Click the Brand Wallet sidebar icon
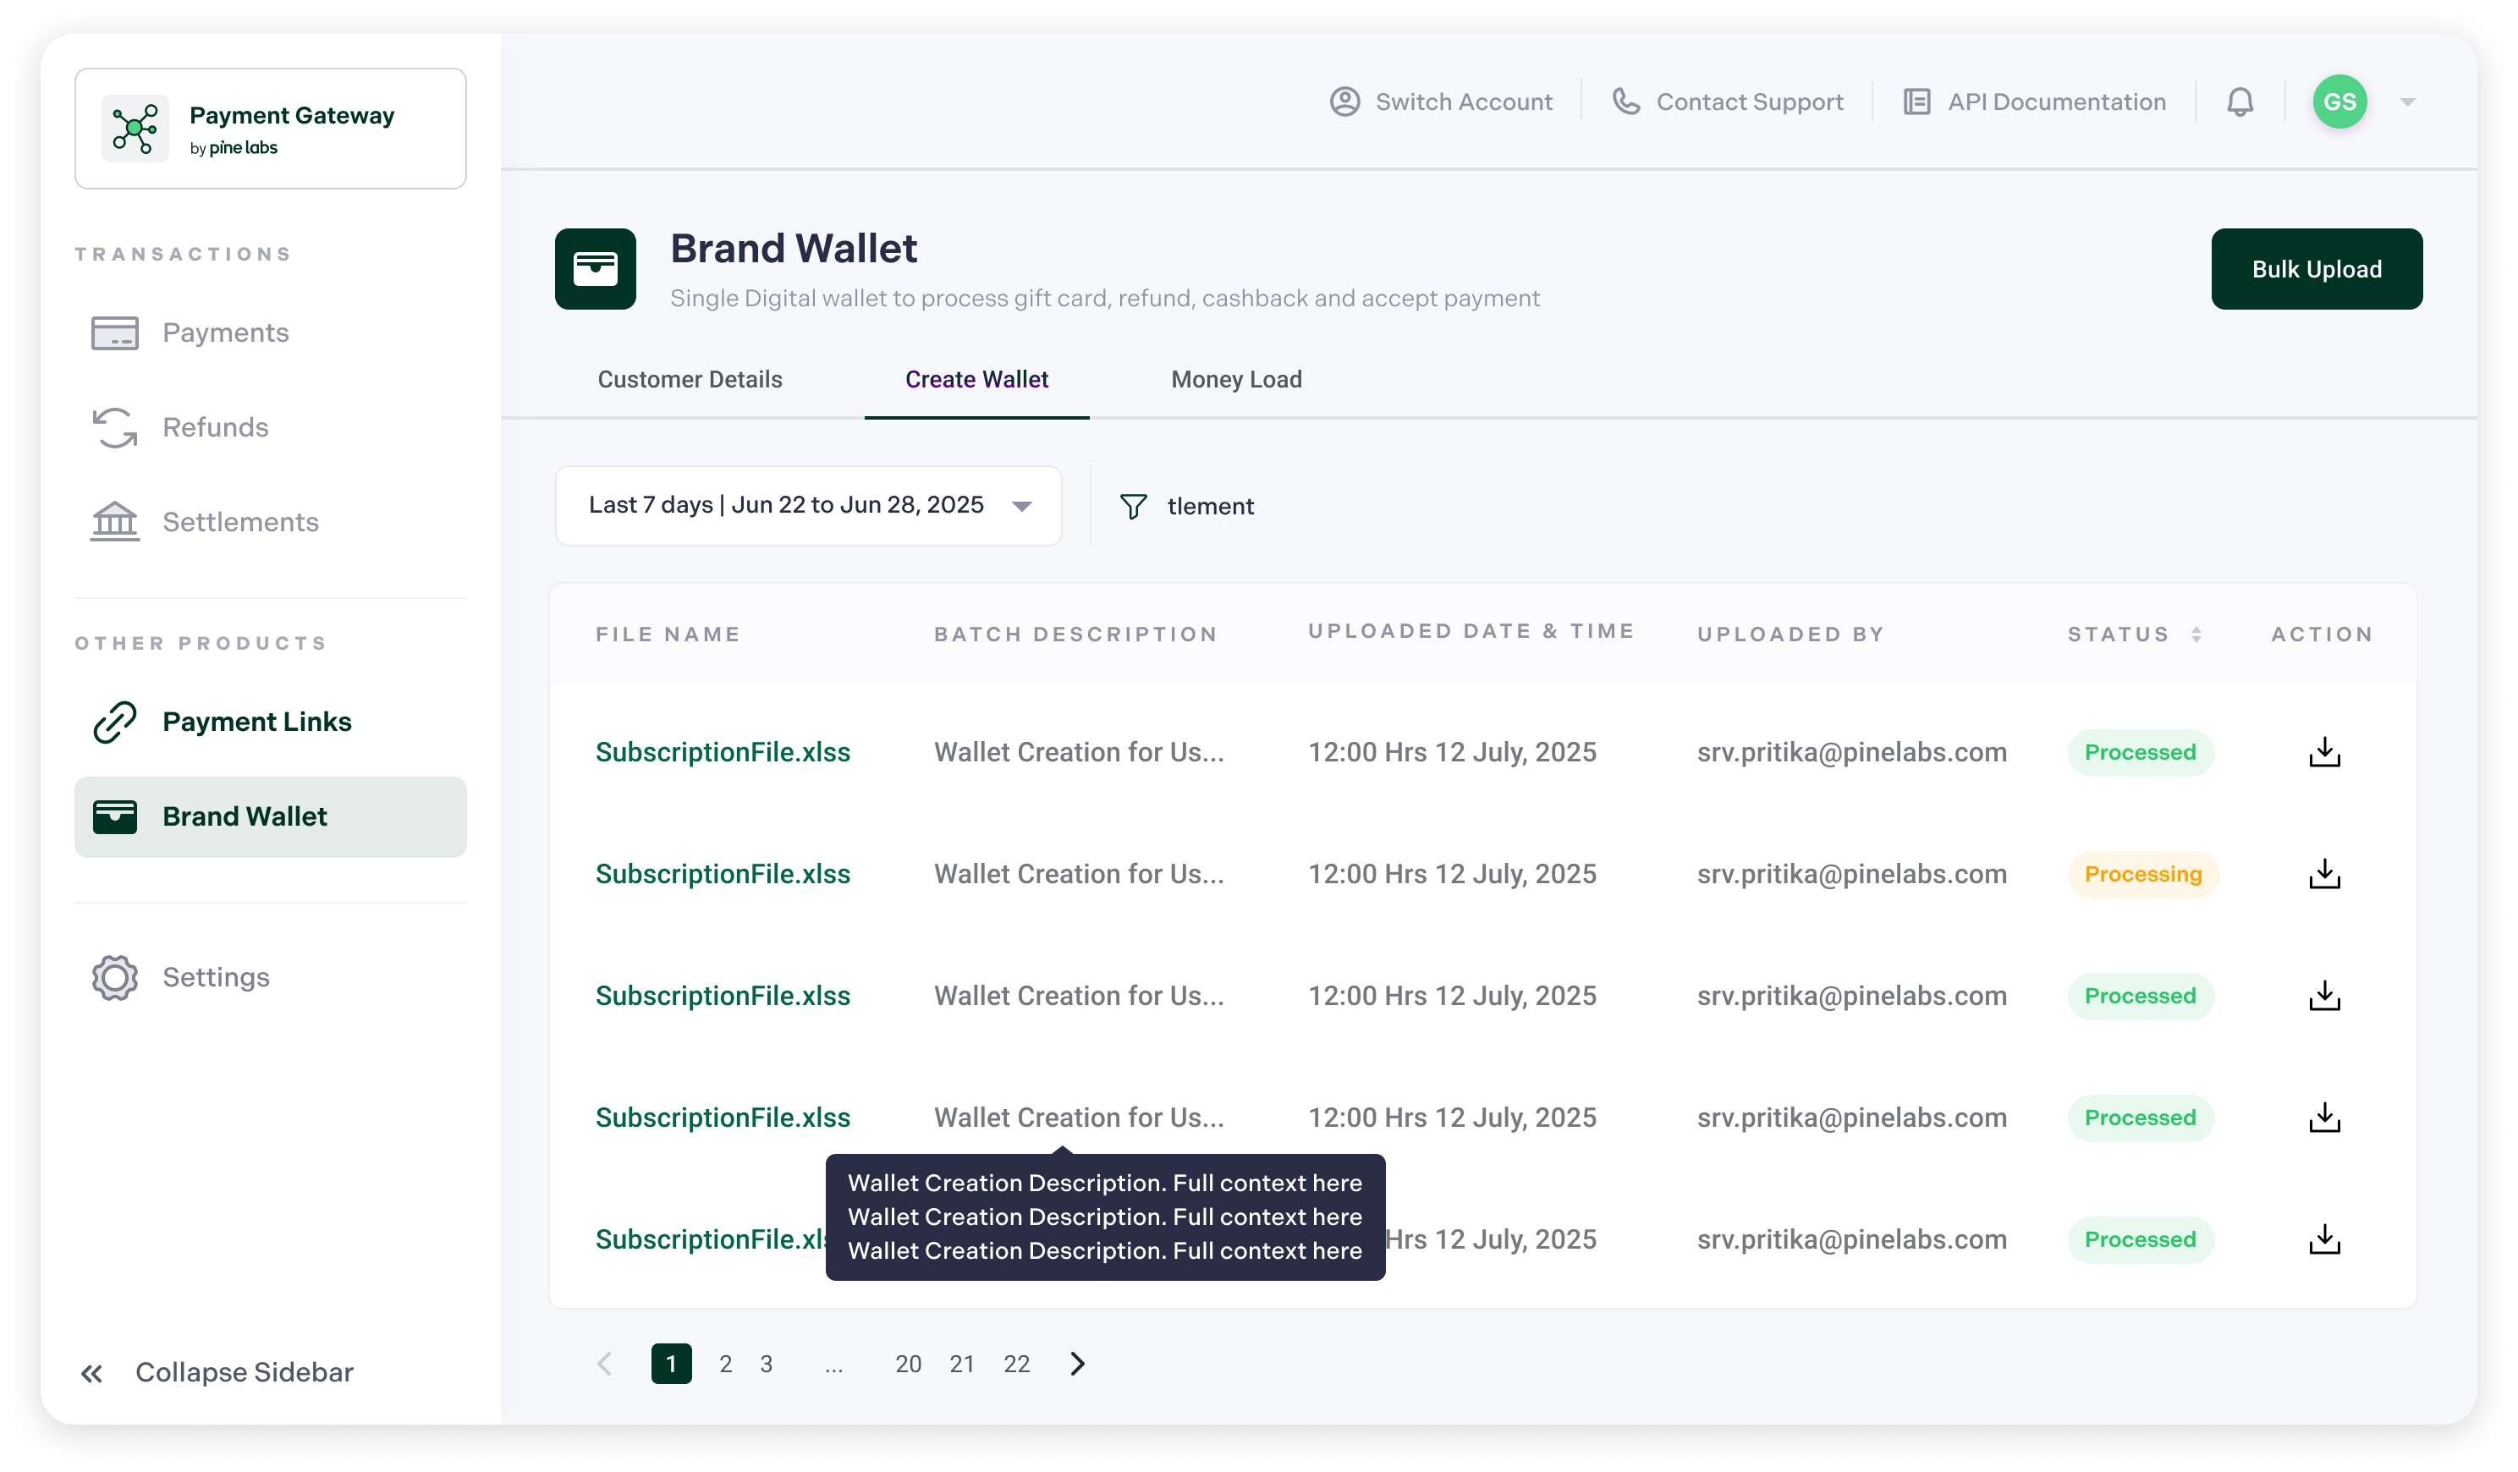This screenshot has height=1472, width=2518. [115, 816]
